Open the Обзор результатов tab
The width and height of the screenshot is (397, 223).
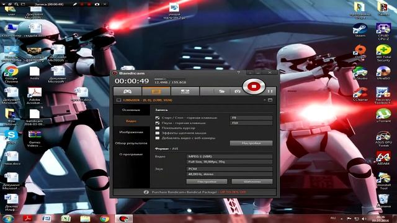pos(131,143)
